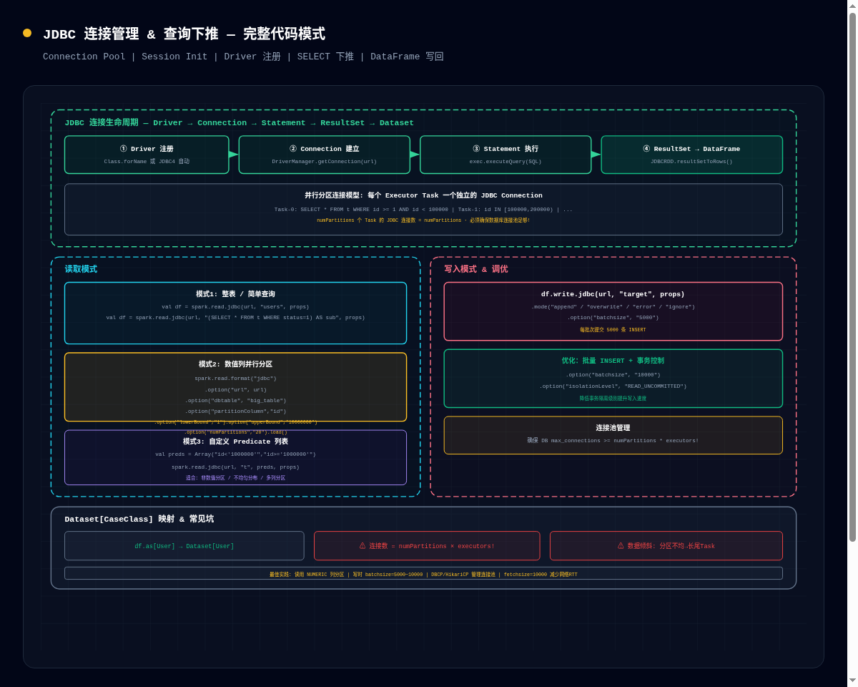Click the line with WHERE status=1 subquery
The width and height of the screenshot is (858, 687).
tap(235, 318)
